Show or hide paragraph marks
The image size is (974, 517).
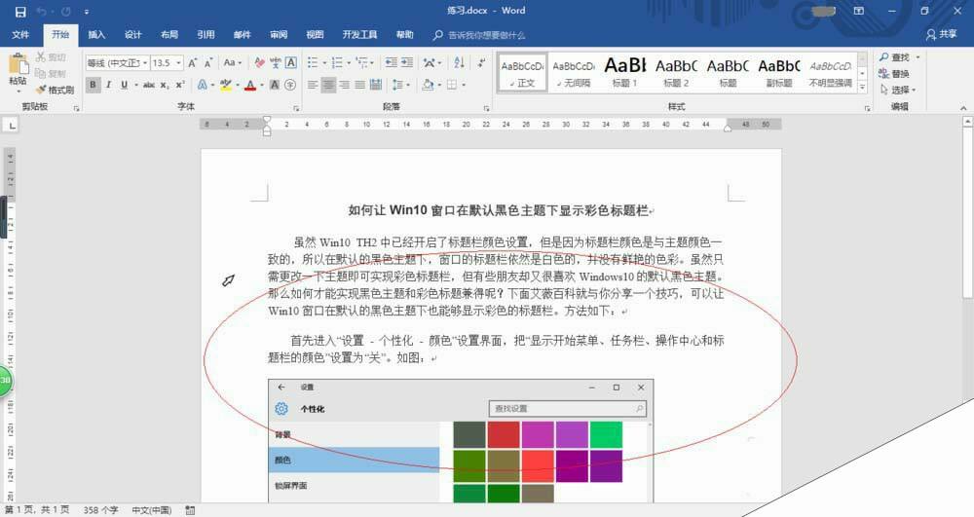(481, 62)
